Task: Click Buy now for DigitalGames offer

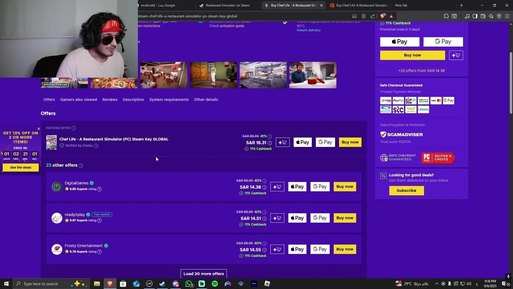Action: 345,187
